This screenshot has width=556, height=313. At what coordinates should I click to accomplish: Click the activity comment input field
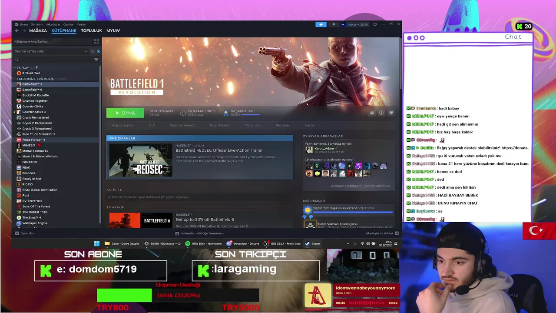200,197
